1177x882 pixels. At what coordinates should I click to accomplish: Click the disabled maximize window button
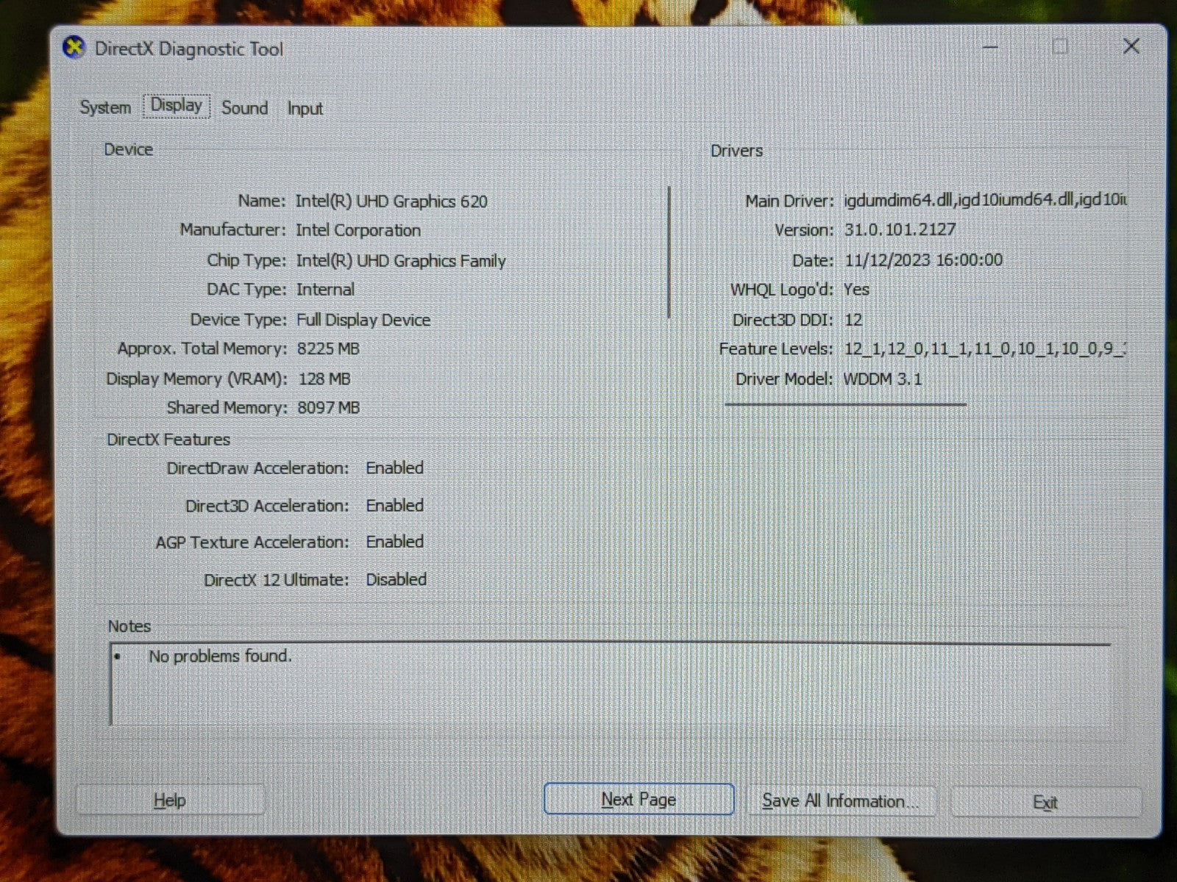(x=1060, y=47)
